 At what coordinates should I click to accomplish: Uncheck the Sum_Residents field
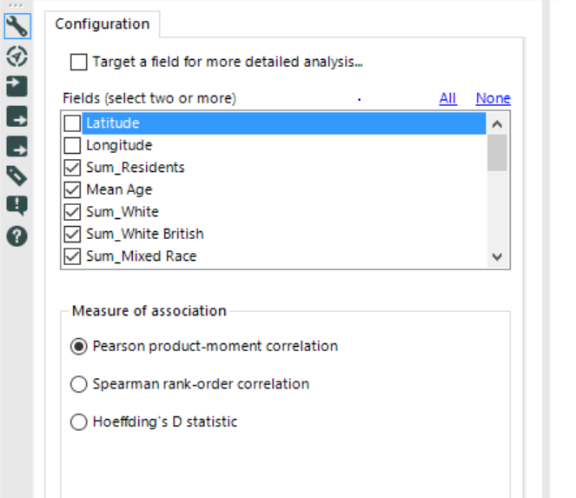click(73, 168)
